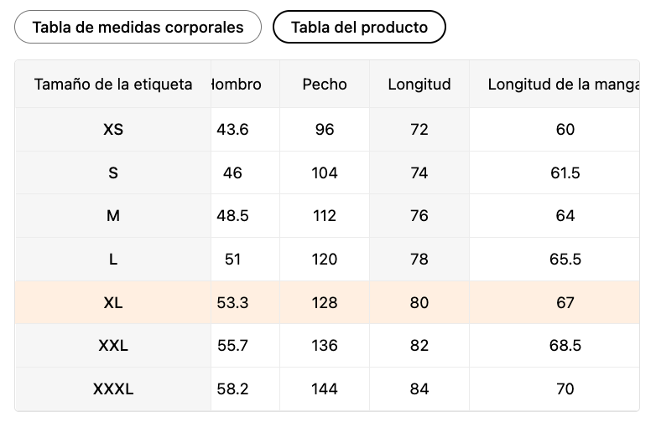The image size is (656, 427).
Task: Select the XXL size row label
Action: (x=113, y=346)
